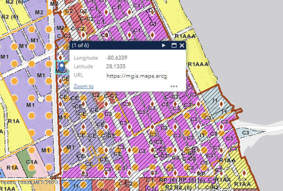
Task: Select the URL text field
Action: pos(137,76)
